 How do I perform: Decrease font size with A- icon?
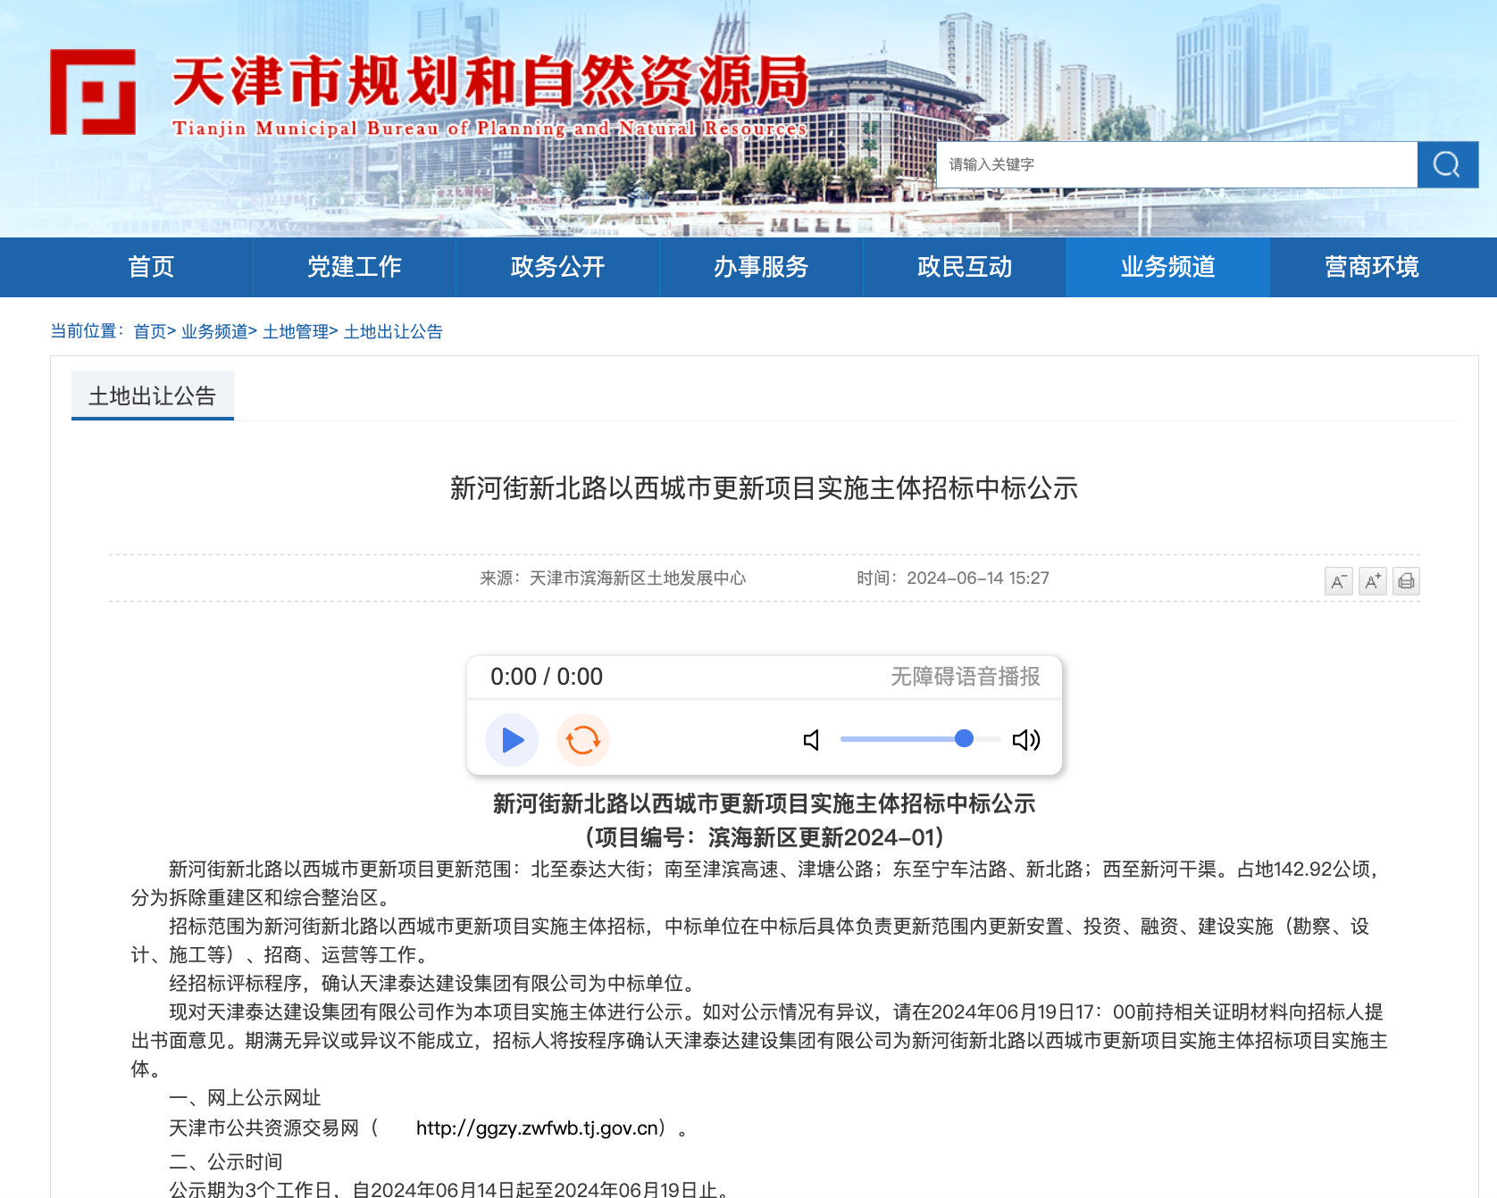1338,581
